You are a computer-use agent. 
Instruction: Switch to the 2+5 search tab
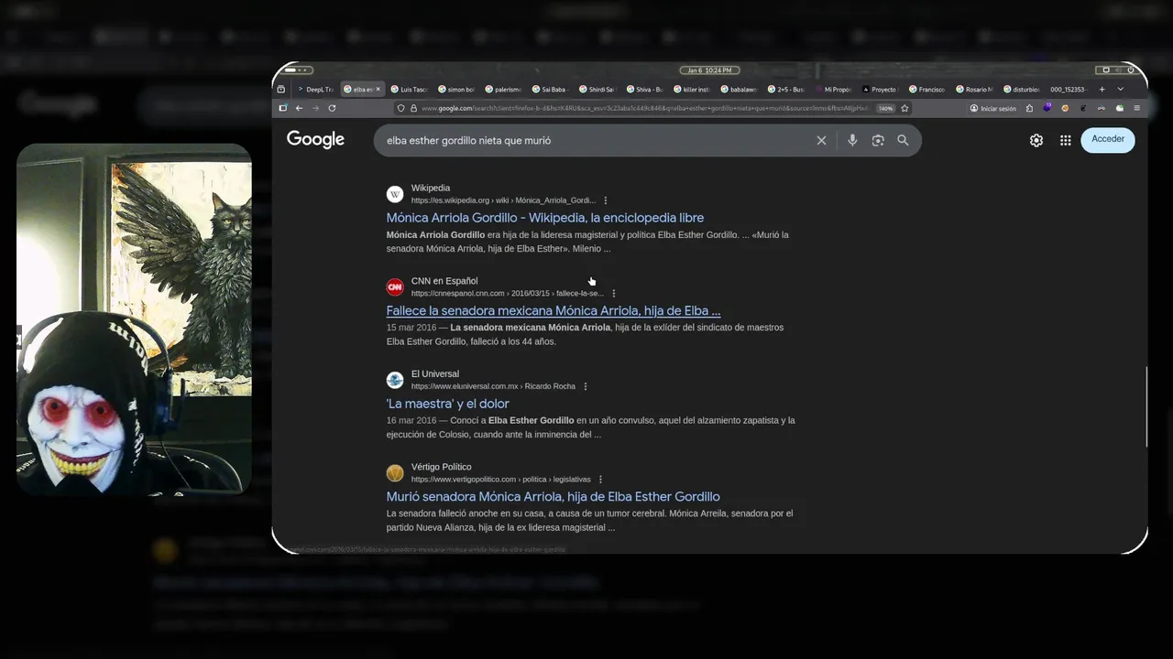click(789, 90)
